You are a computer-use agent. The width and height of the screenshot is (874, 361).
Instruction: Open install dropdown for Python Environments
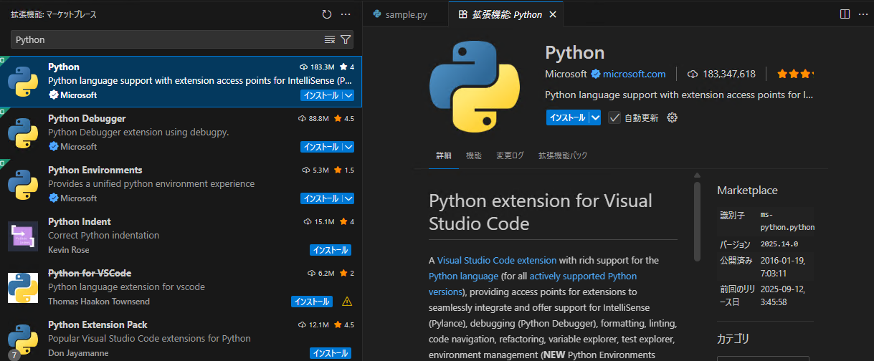pyautogui.click(x=348, y=198)
